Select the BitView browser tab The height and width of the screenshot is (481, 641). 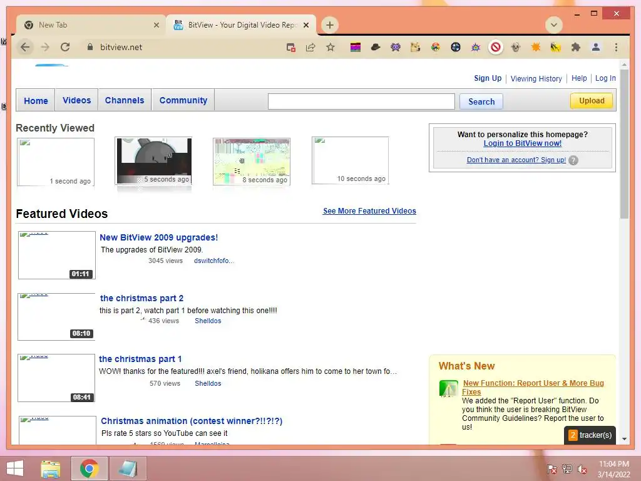[241, 25]
